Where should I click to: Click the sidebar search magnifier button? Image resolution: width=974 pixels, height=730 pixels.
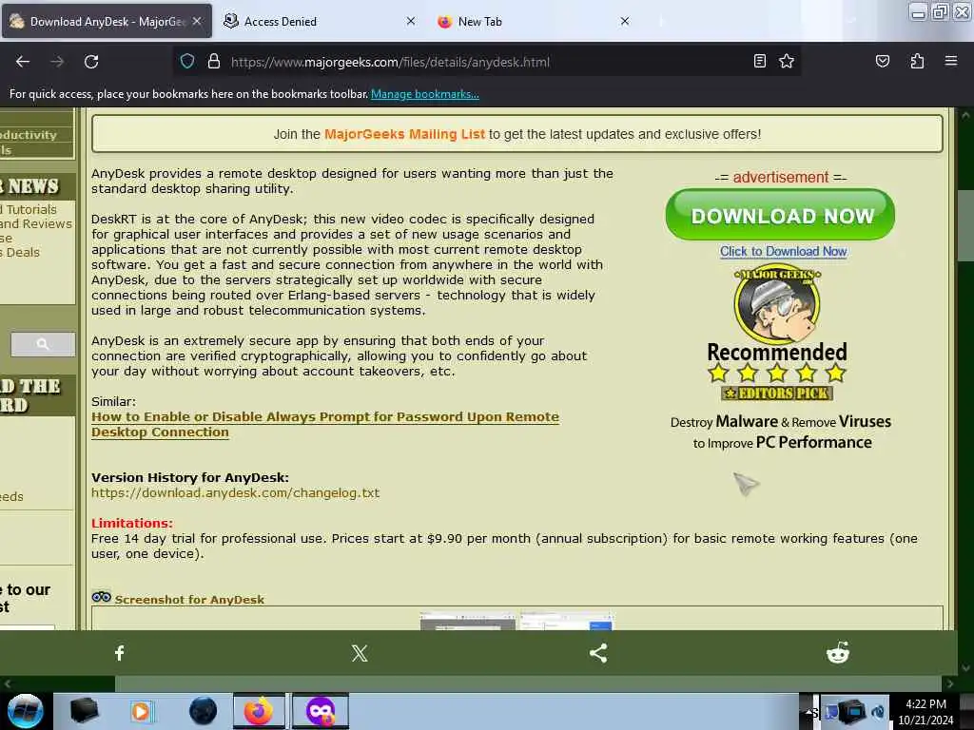43,344
